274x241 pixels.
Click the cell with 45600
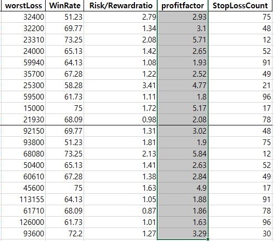pos(23,188)
